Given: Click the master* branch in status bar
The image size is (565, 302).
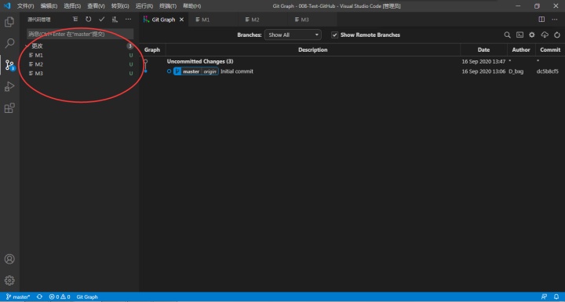Looking at the screenshot, I should click(18, 297).
